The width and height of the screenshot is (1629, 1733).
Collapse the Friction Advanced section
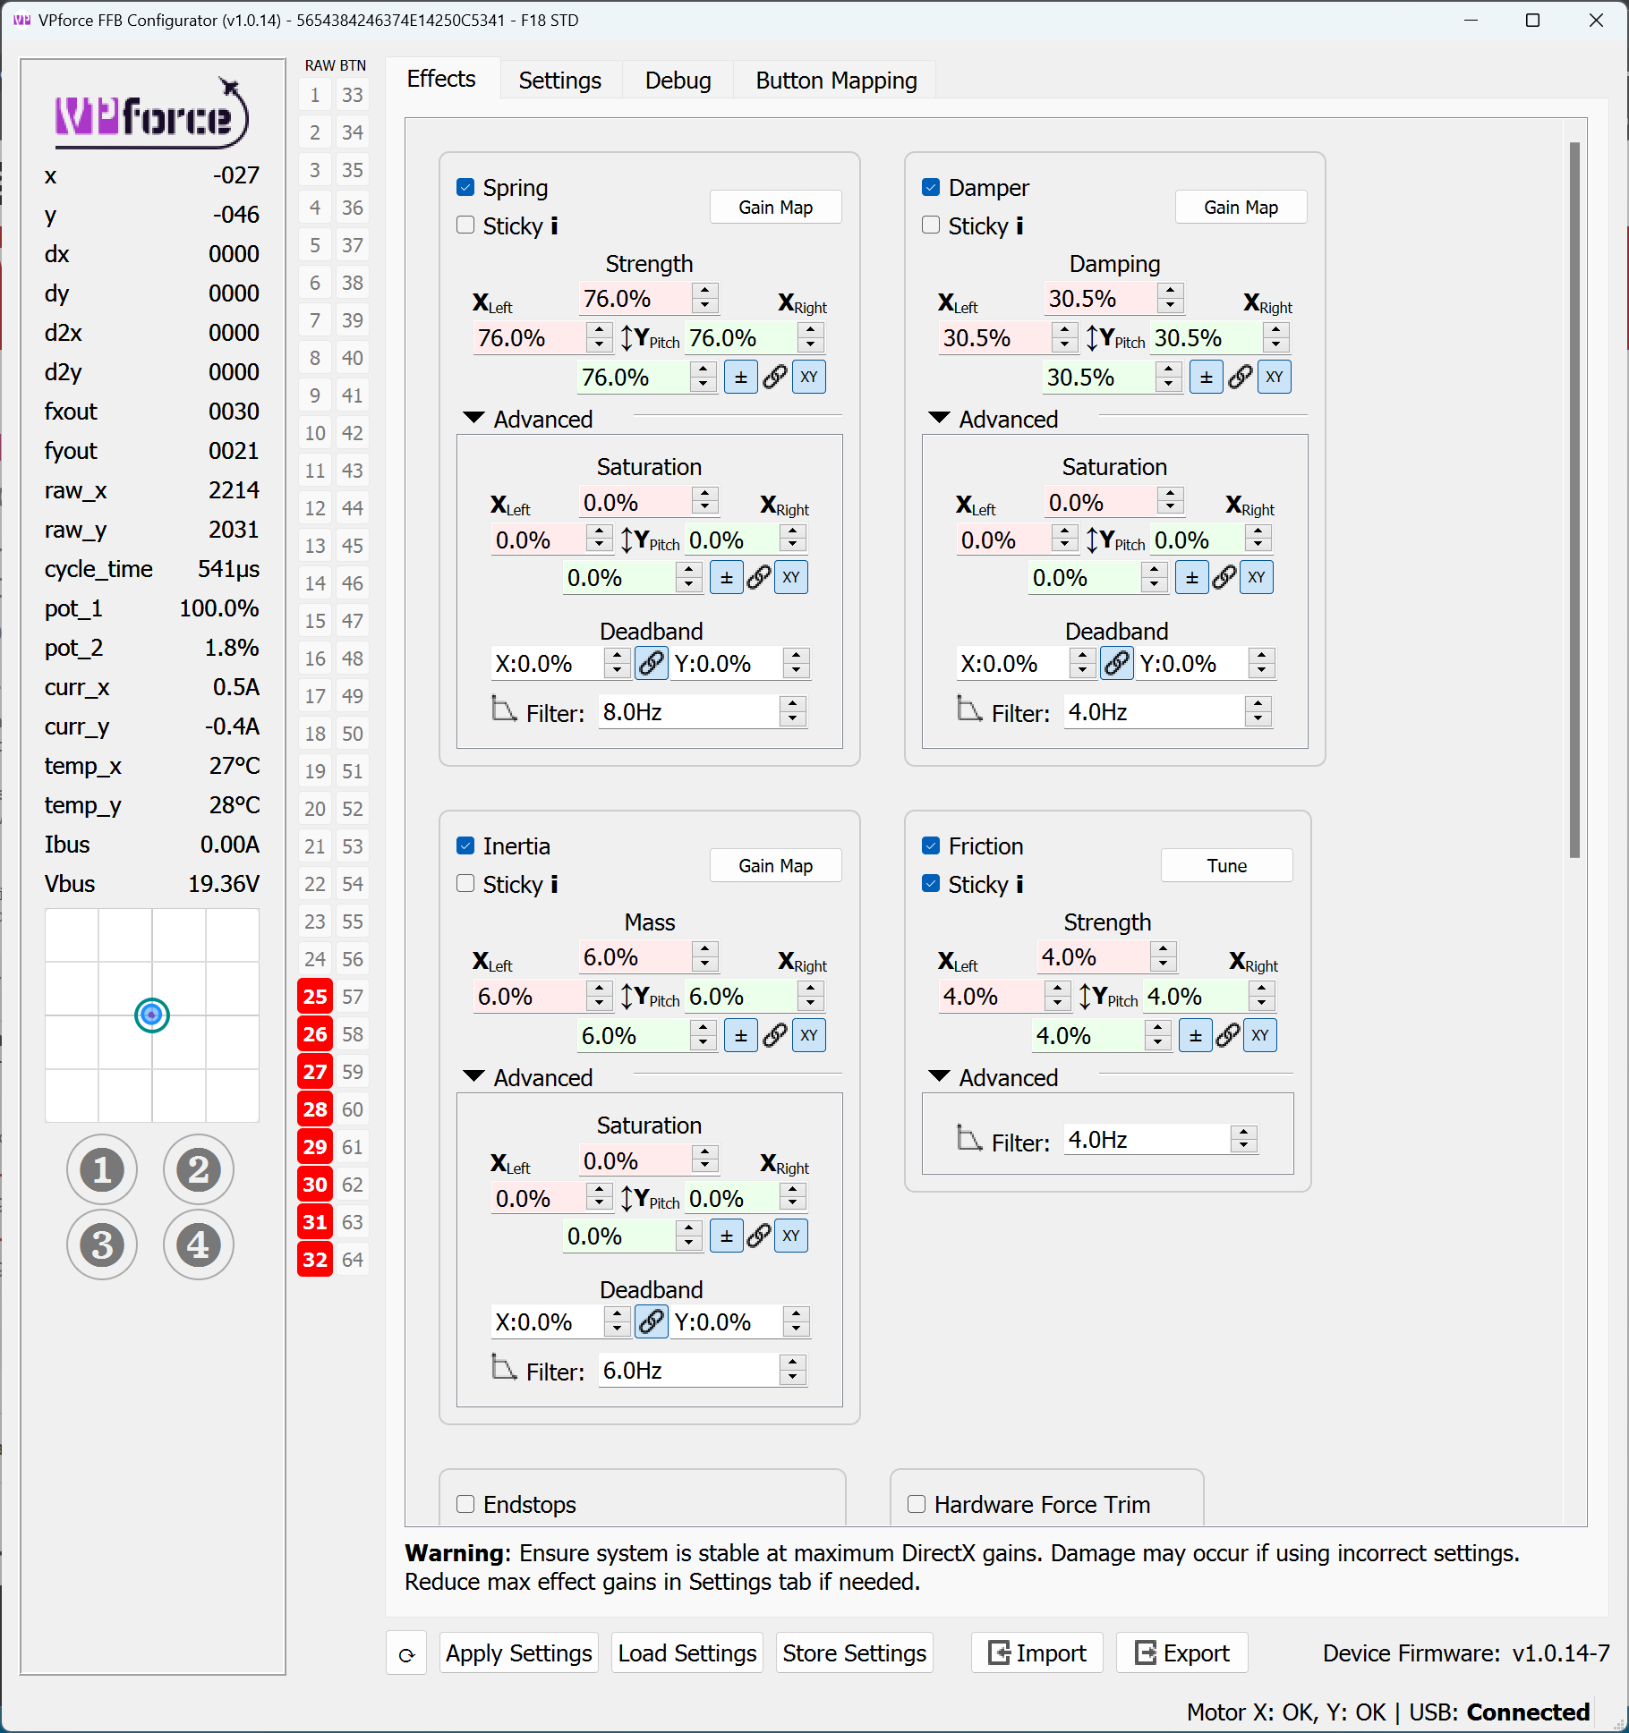pos(940,1076)
